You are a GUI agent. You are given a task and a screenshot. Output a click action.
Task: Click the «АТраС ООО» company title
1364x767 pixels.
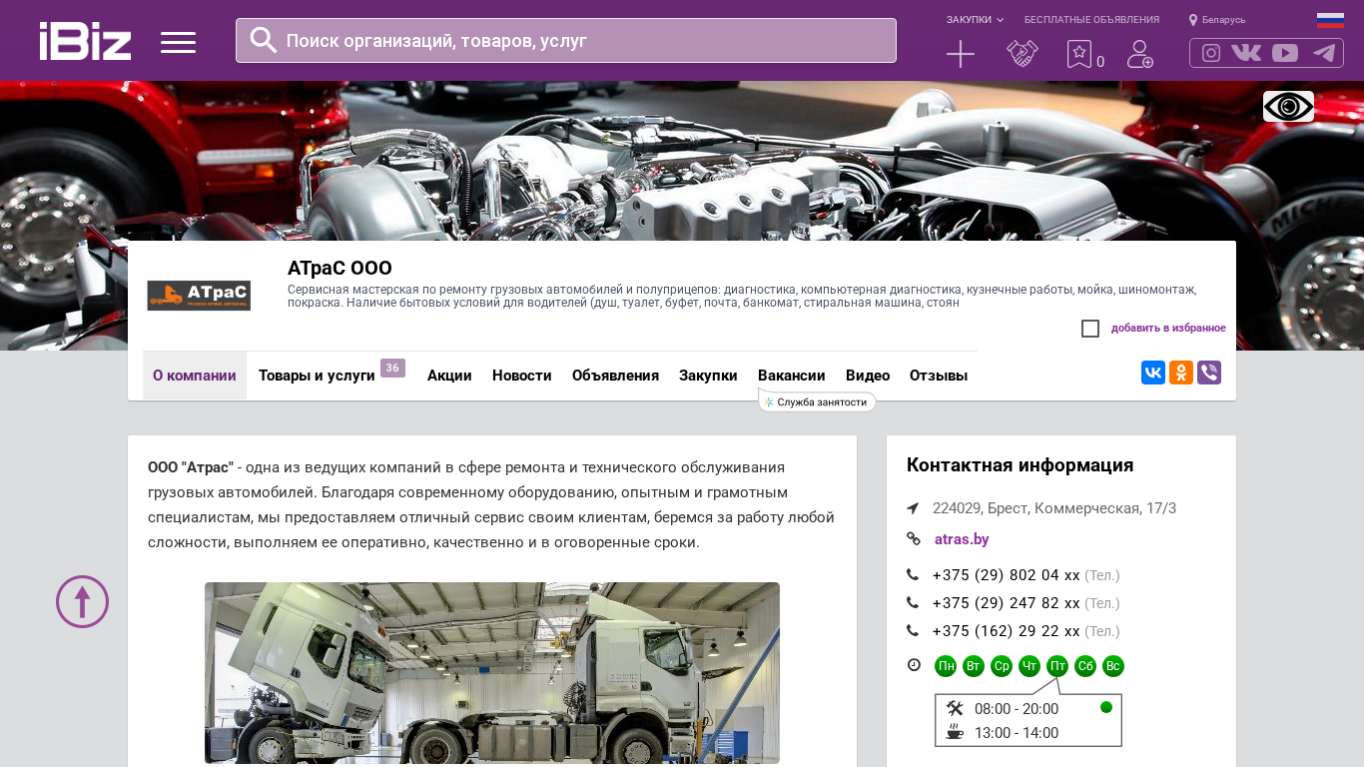(x=340, y=268)
